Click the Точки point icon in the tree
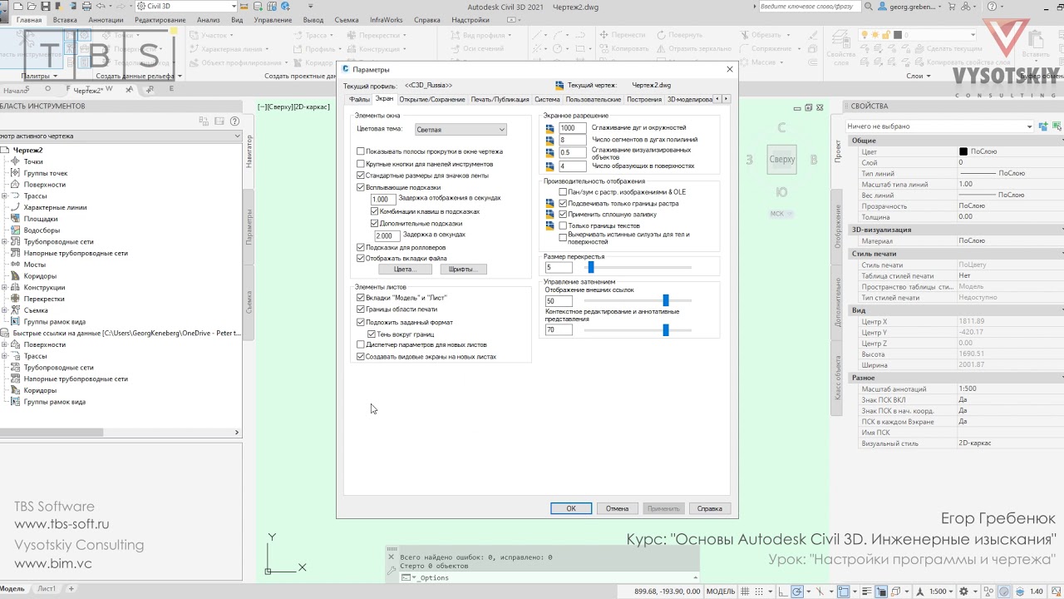 (x=17, y=161)
